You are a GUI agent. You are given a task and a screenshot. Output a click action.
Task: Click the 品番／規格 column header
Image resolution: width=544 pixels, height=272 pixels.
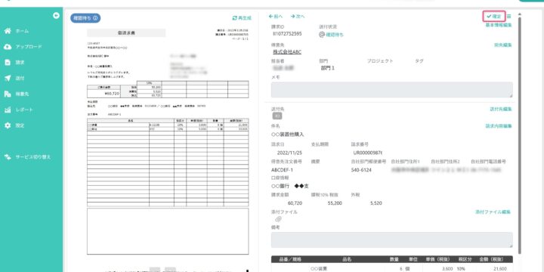click(x=290, y=259)
